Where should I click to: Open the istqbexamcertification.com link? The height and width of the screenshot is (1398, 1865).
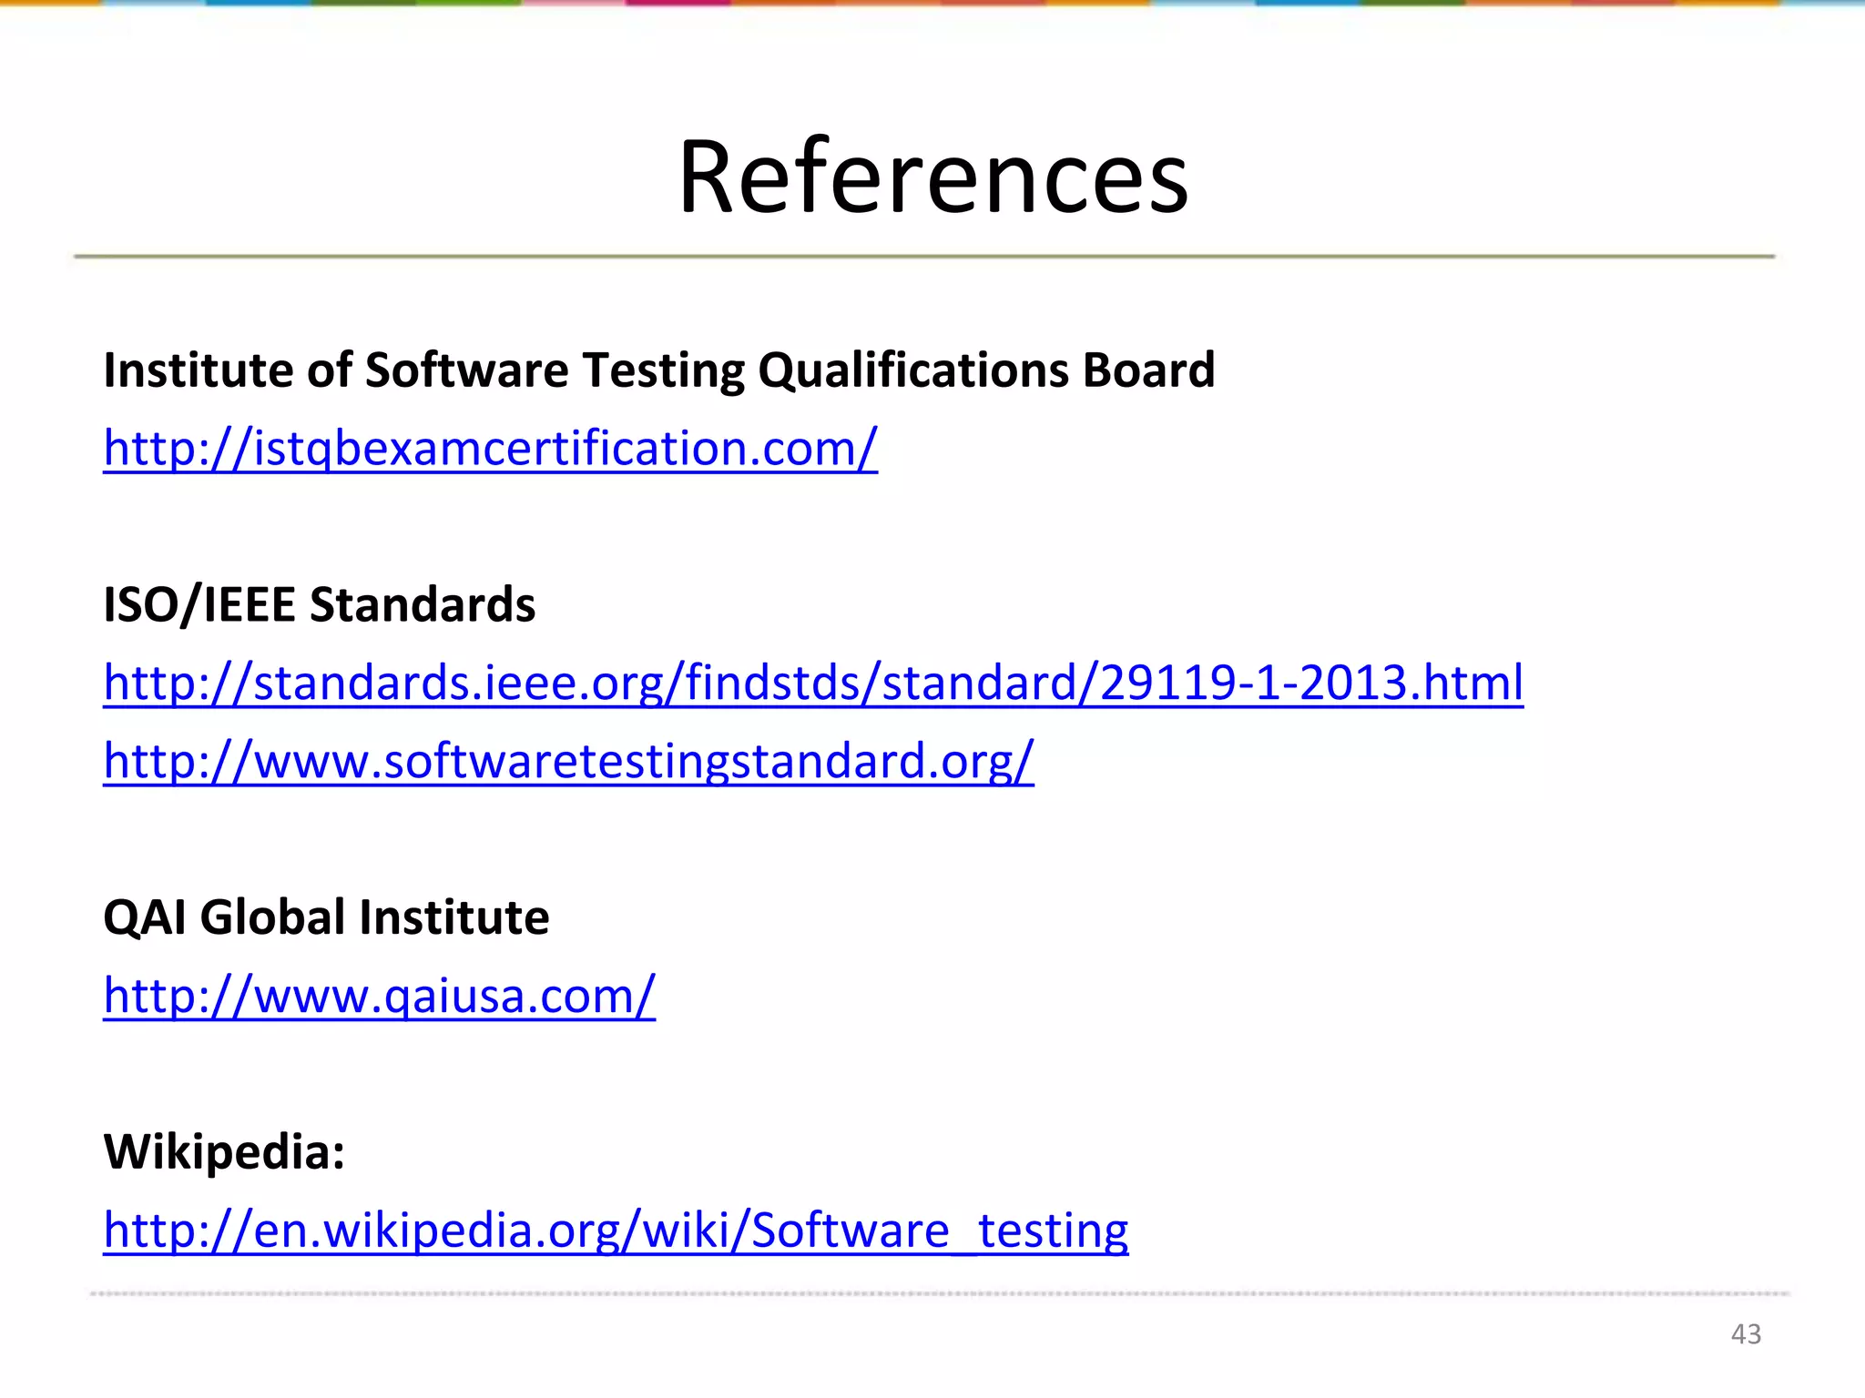point(490,449)
